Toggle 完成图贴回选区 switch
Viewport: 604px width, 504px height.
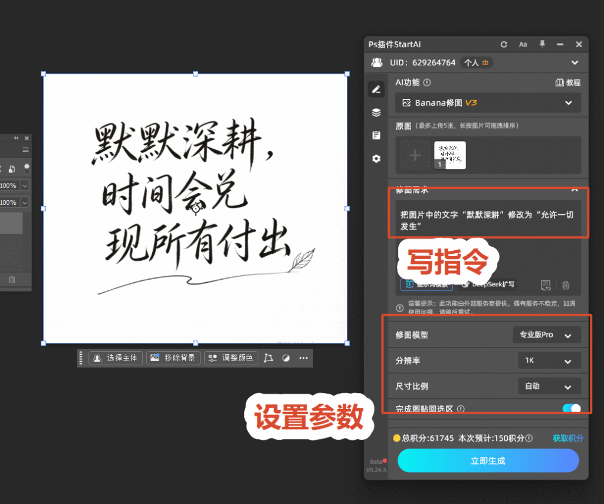[572, 408]
